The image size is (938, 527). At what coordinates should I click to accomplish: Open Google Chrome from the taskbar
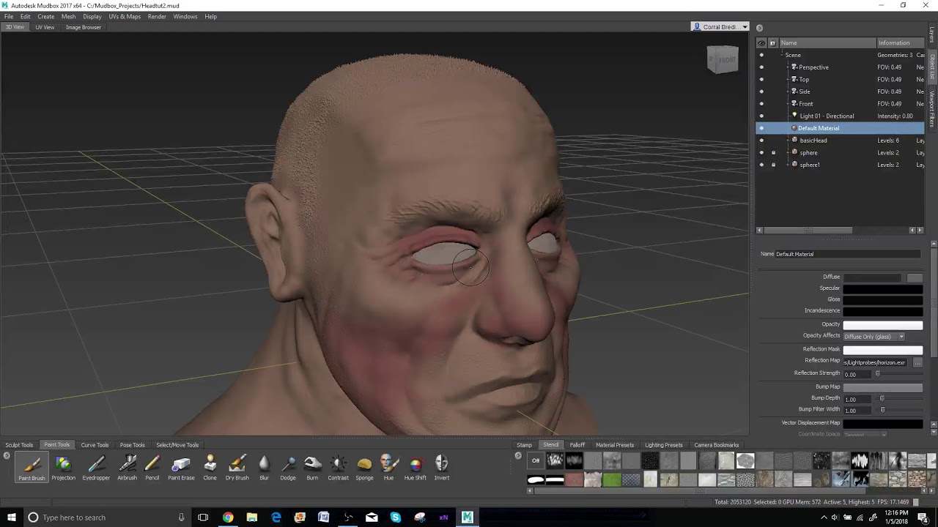click(228, 517)
